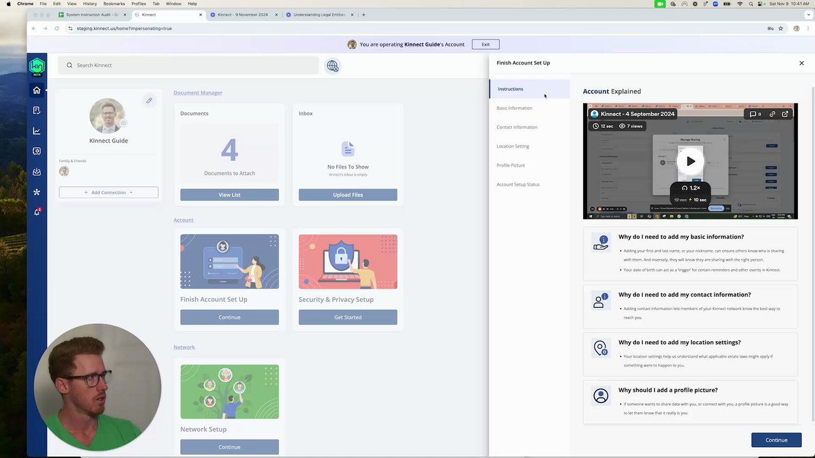Screen dimensions: 815x458
Task: Open the Account section link
Action: point(183,220)
